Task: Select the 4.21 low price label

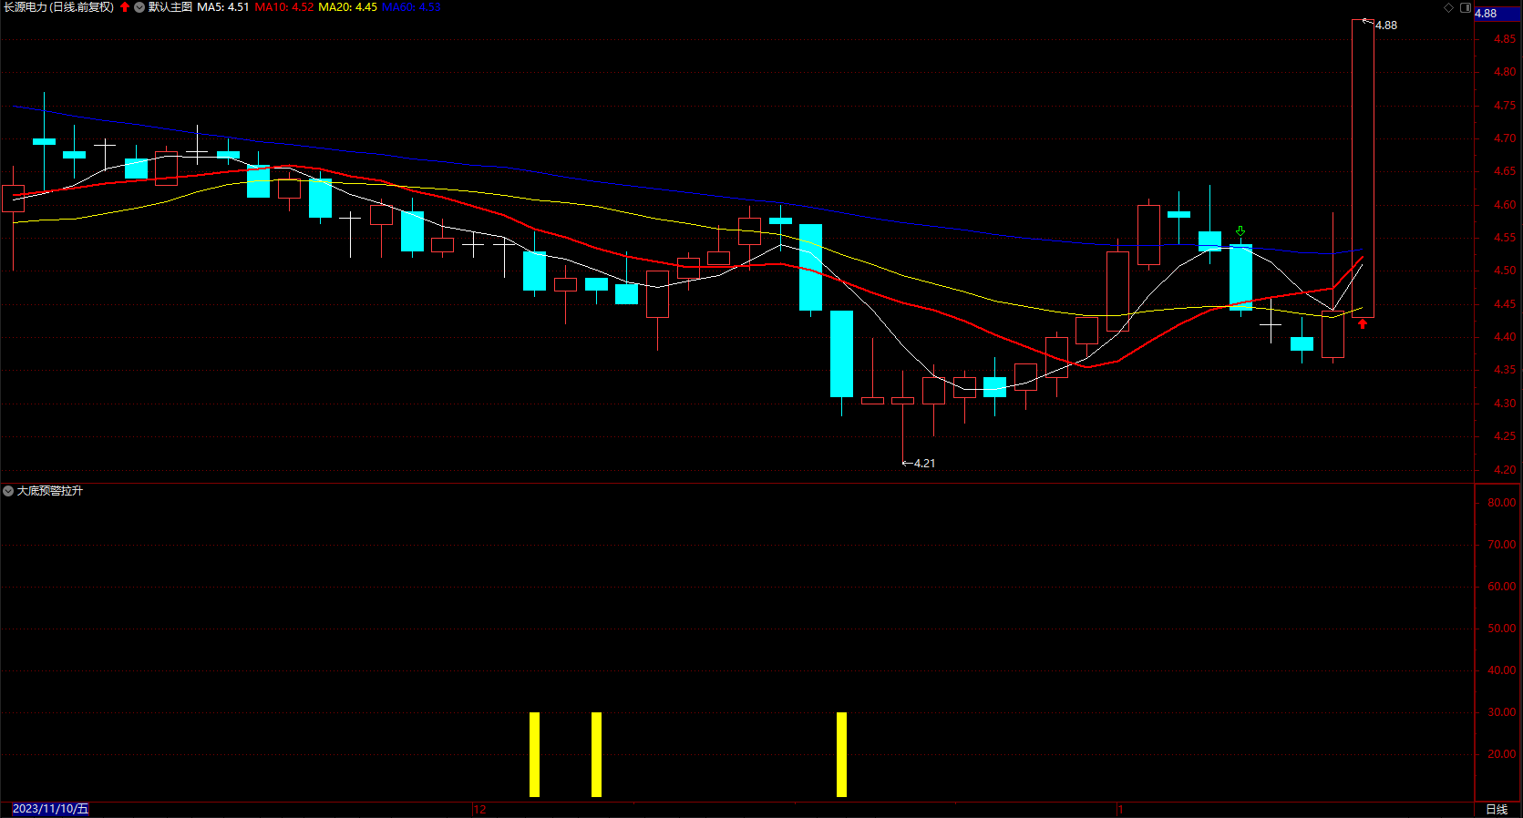Action: click(924, 464)
